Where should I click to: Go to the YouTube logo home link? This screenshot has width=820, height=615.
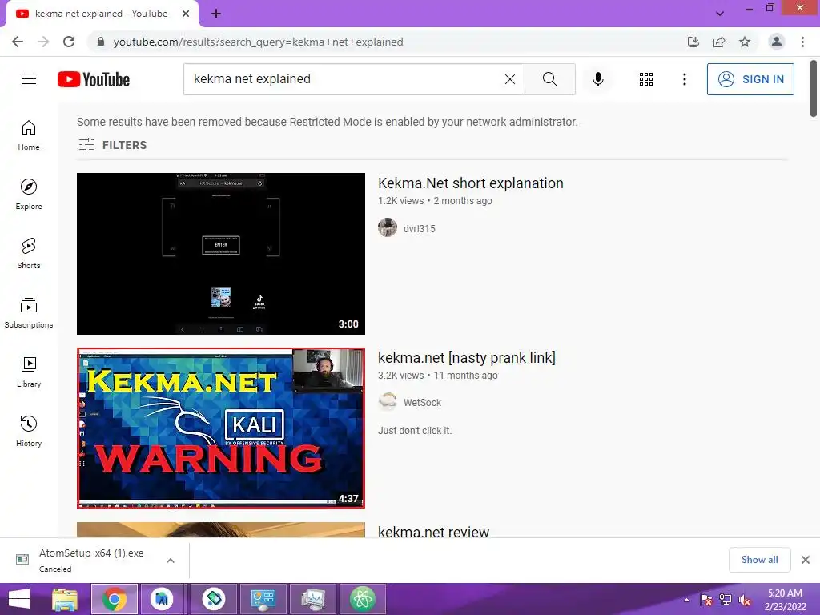[x=94, y=79]
